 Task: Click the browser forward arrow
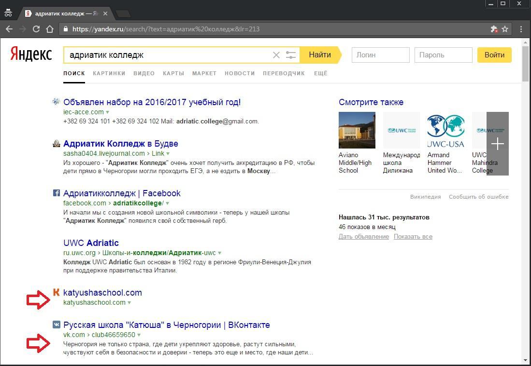[x=23, y=29]
